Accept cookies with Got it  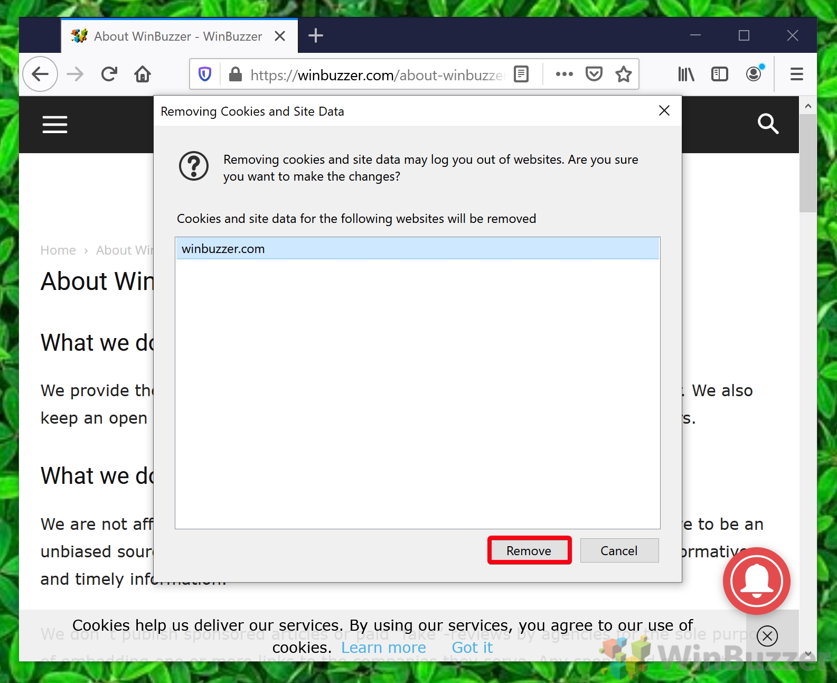472,648
